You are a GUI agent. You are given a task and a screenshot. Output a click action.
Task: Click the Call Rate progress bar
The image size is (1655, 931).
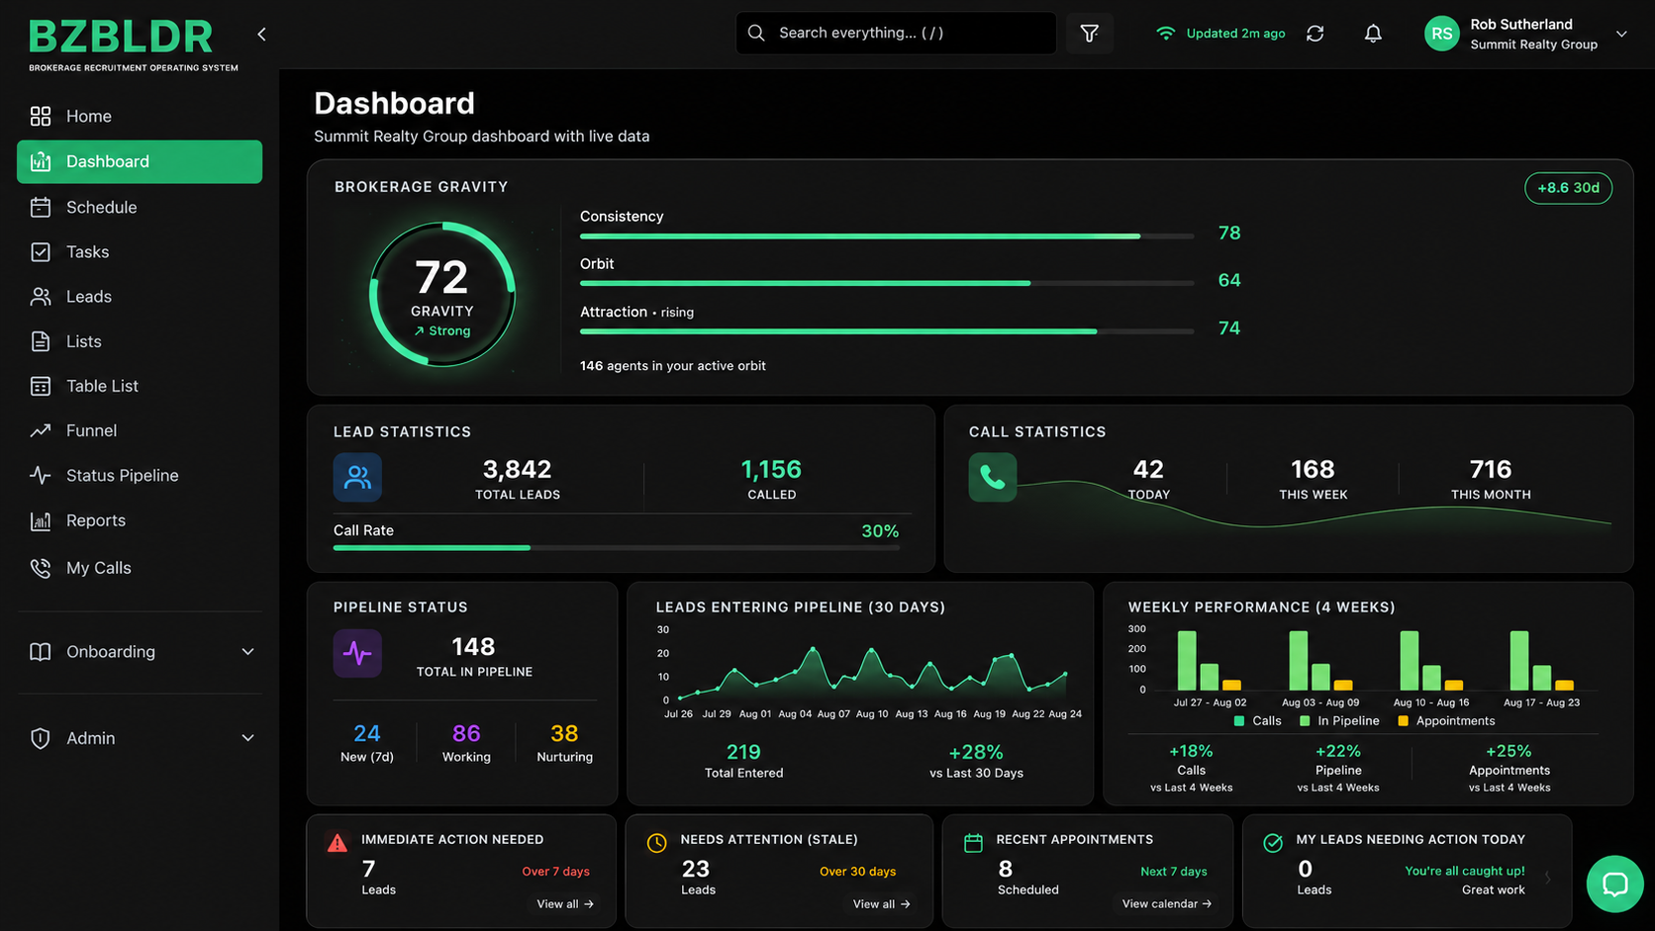[616, 547]
